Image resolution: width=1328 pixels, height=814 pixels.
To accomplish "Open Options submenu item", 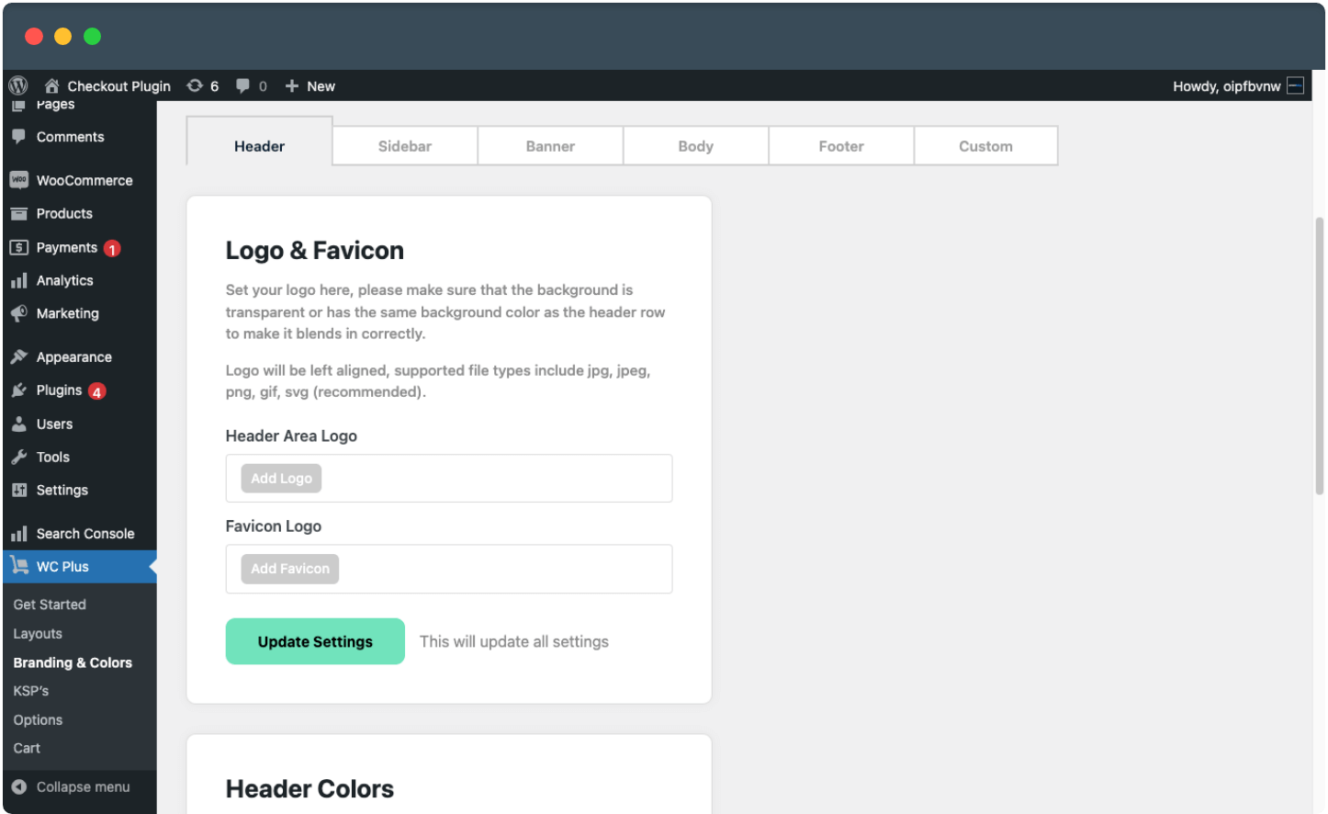I will click(38, 719).
